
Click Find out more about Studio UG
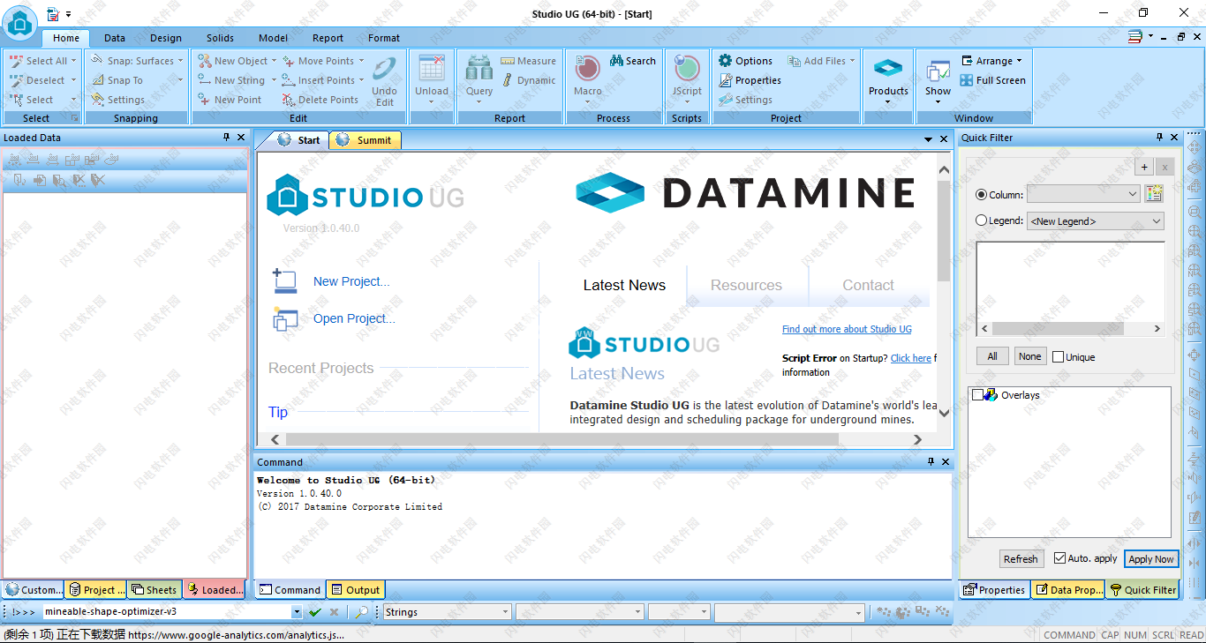tap(847, 329)
